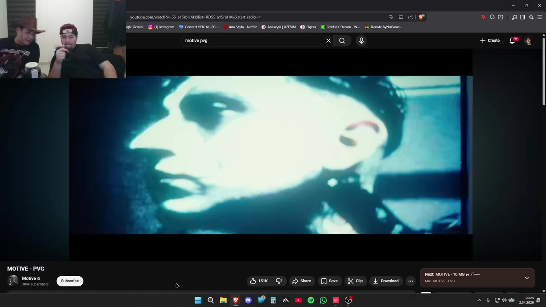Open File Explorer from the taskbar
546x307 pixels.
coord(223,300)
